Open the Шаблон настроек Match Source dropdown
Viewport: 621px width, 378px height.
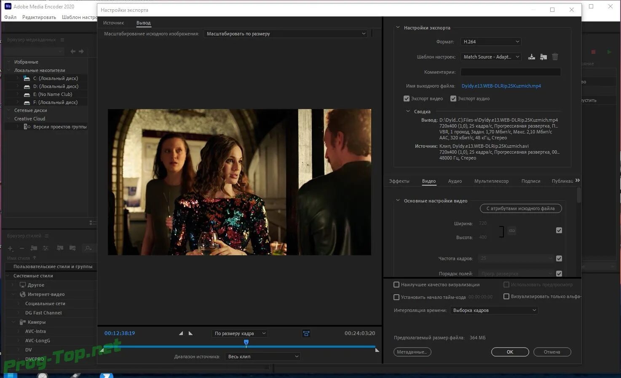491,57
